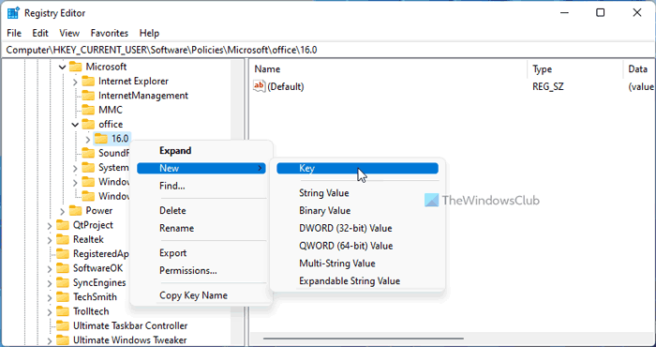Open the File menu
Viewport: 656px width, 347px height.
point(14,33)
